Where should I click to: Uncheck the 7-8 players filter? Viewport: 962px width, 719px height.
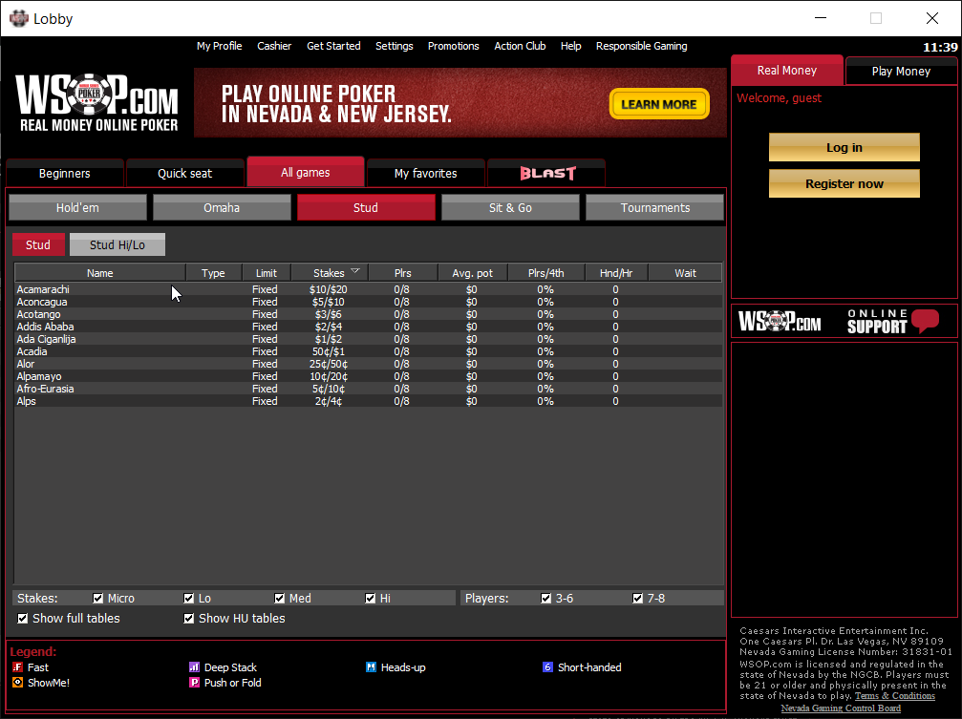[638, 598]
